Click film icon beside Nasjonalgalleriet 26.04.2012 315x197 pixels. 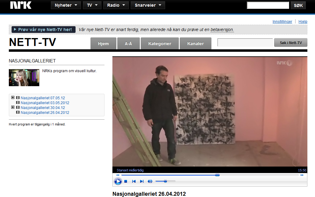18,112
